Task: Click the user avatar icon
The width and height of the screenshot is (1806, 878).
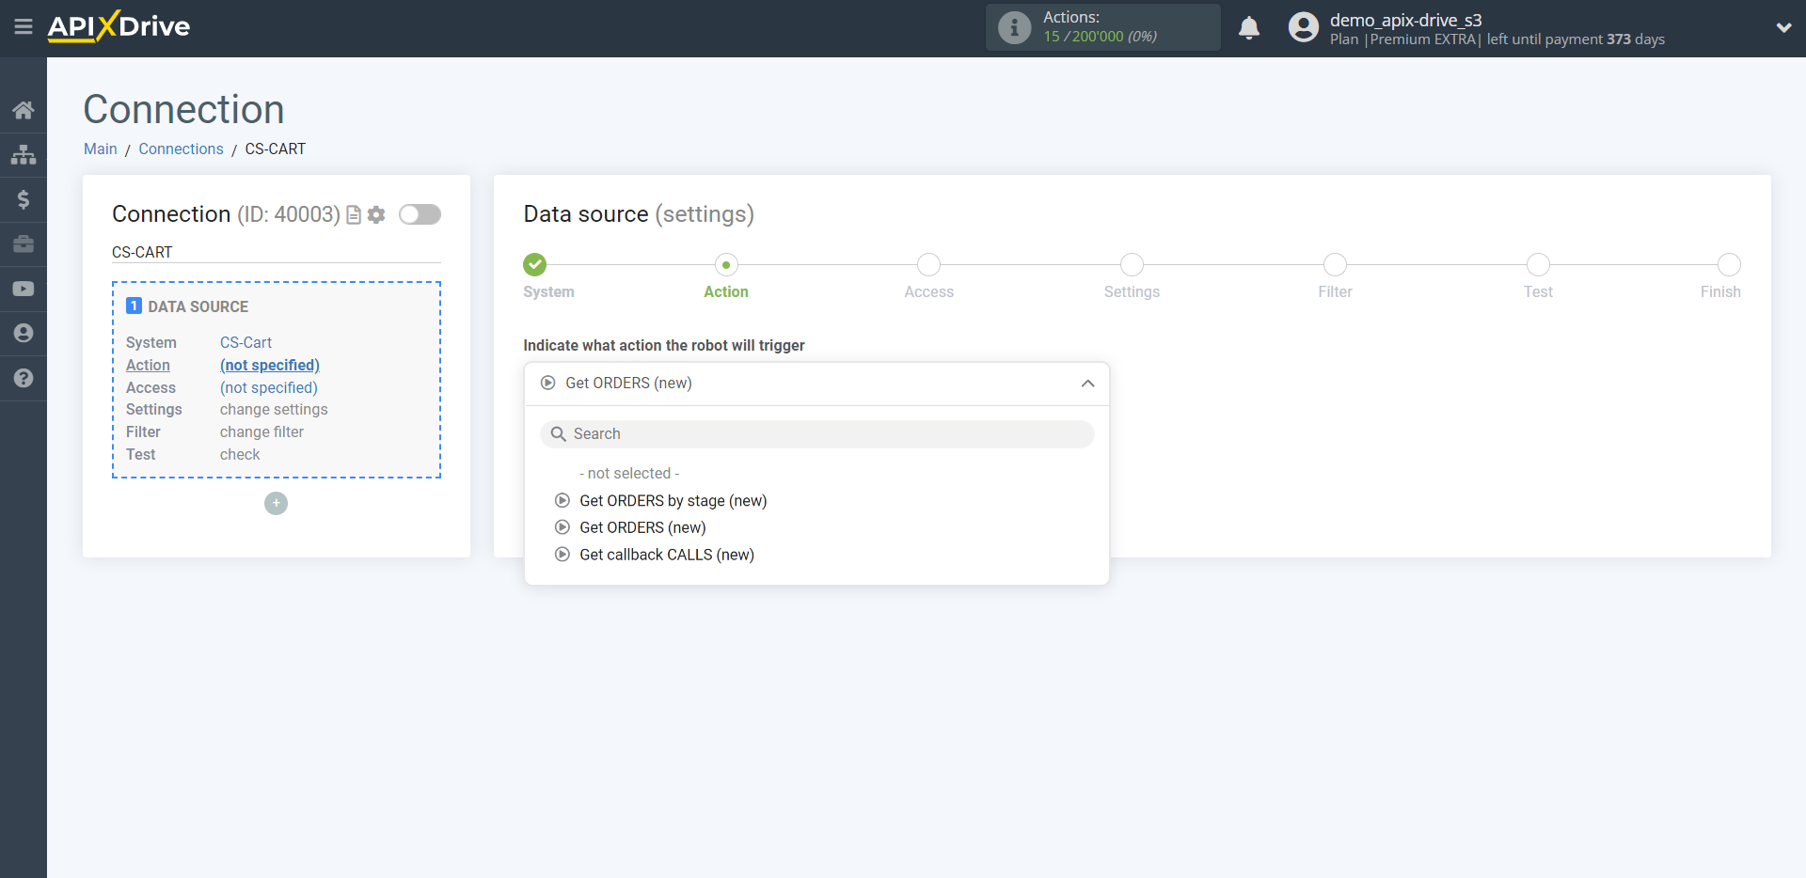Action: click(x=1304, y=27)
